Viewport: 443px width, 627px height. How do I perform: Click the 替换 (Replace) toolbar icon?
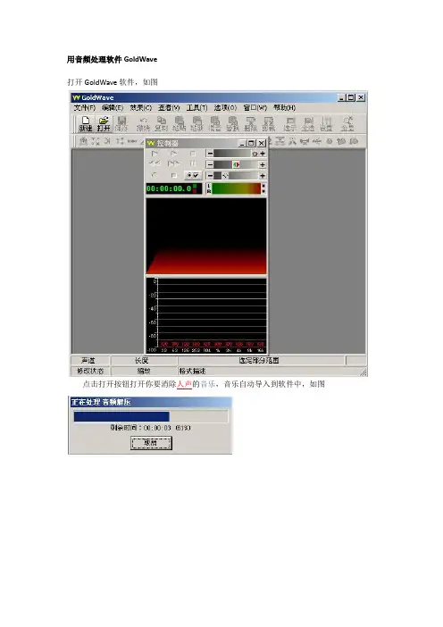233,123
